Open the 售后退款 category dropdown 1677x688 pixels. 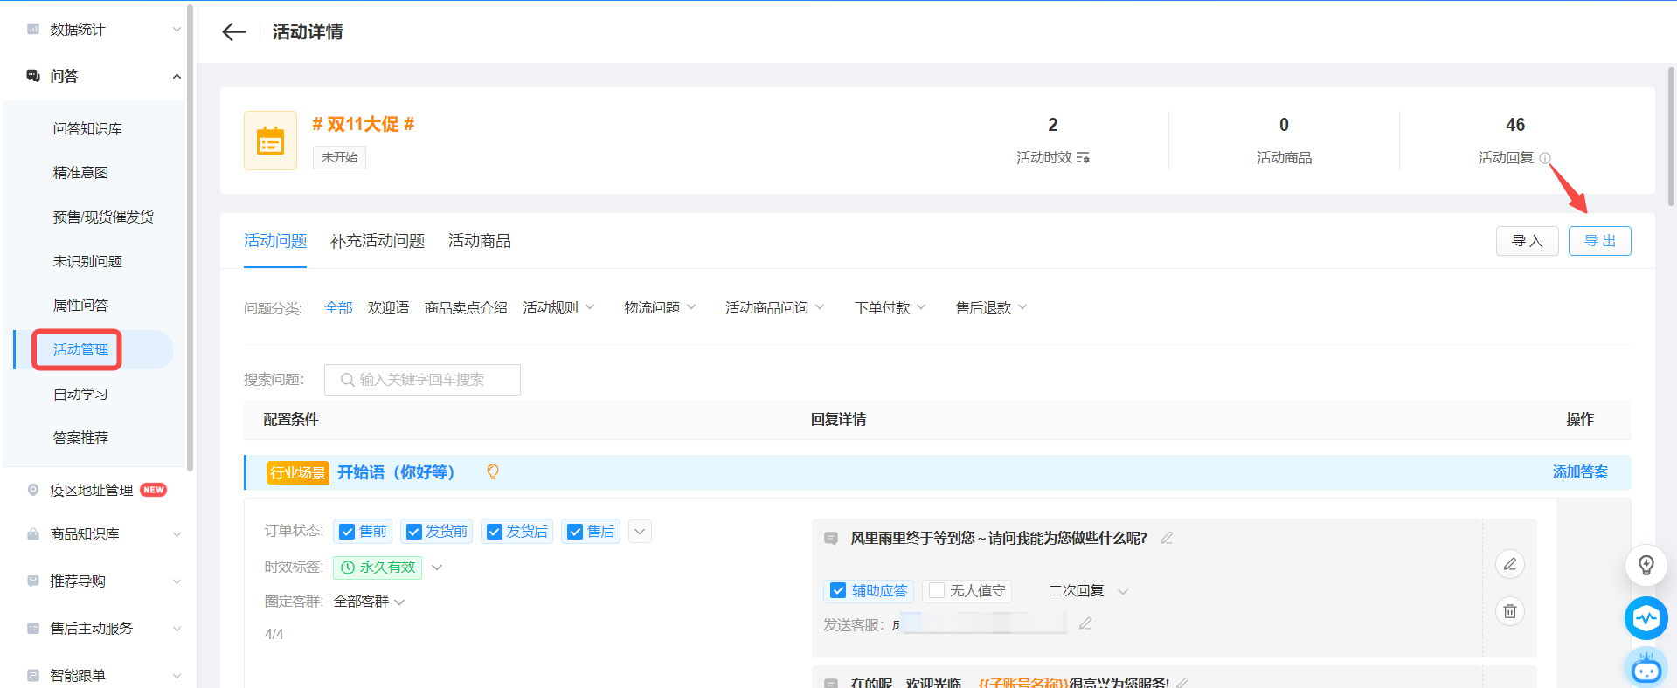pyautogui.click(x=1022, y=307)
